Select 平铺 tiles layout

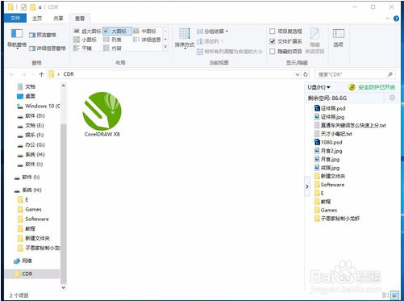click(x=82, y=48)
